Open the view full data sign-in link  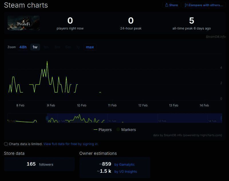[71, 144]
